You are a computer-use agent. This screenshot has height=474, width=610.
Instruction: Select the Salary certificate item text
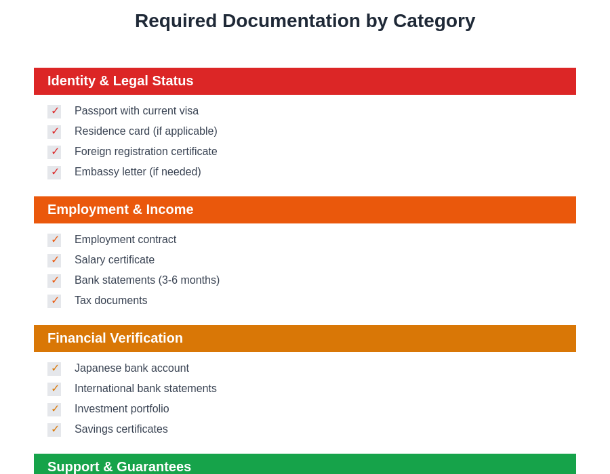click(x=115, y=260)
